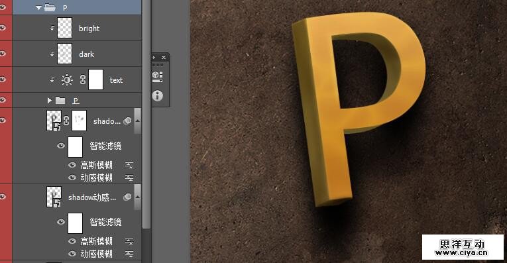Select the underlined P group name
507x263 pixels.
[76, 101]
